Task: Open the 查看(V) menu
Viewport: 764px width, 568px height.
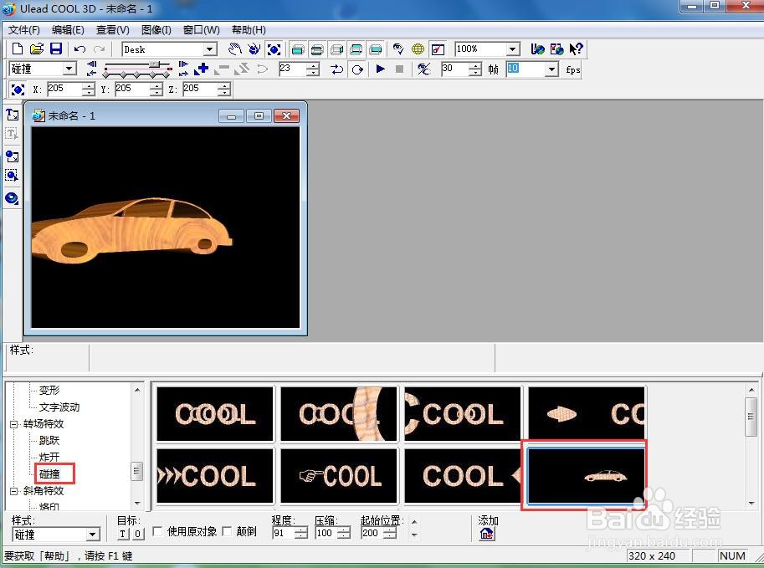Action: (113, 30)
